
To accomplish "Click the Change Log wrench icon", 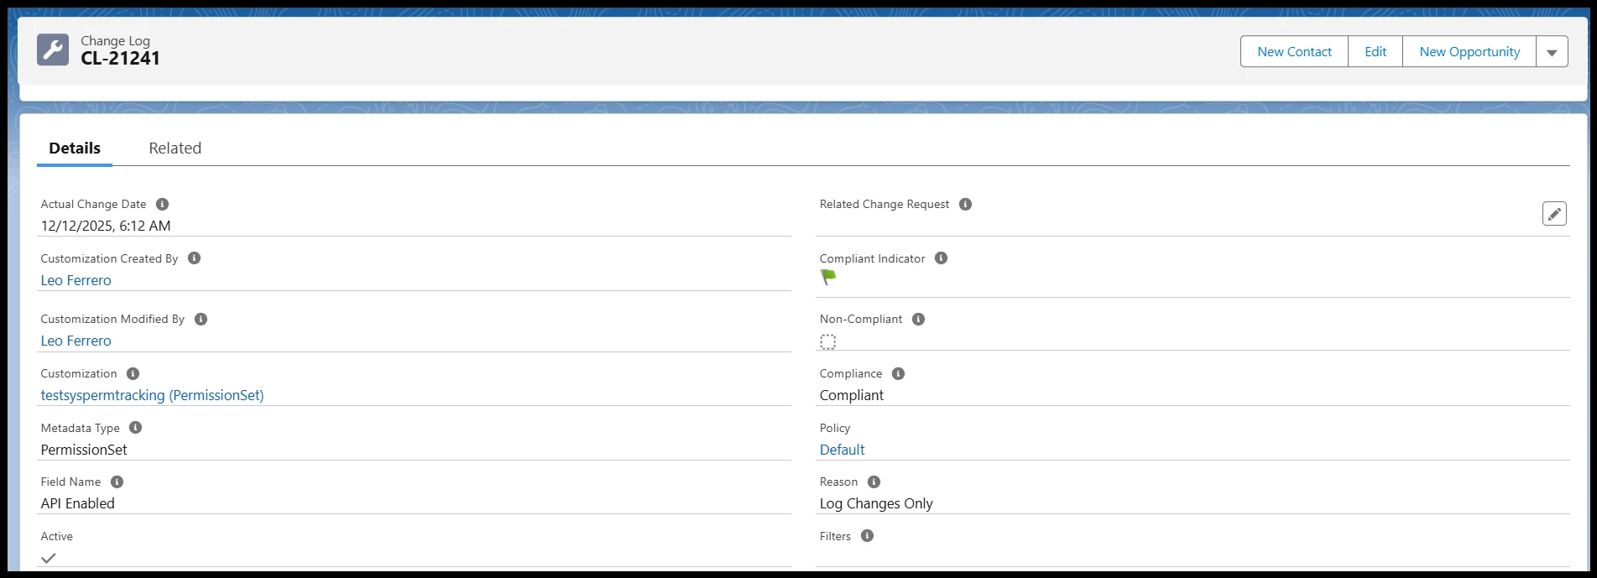I will pos(53,50).
